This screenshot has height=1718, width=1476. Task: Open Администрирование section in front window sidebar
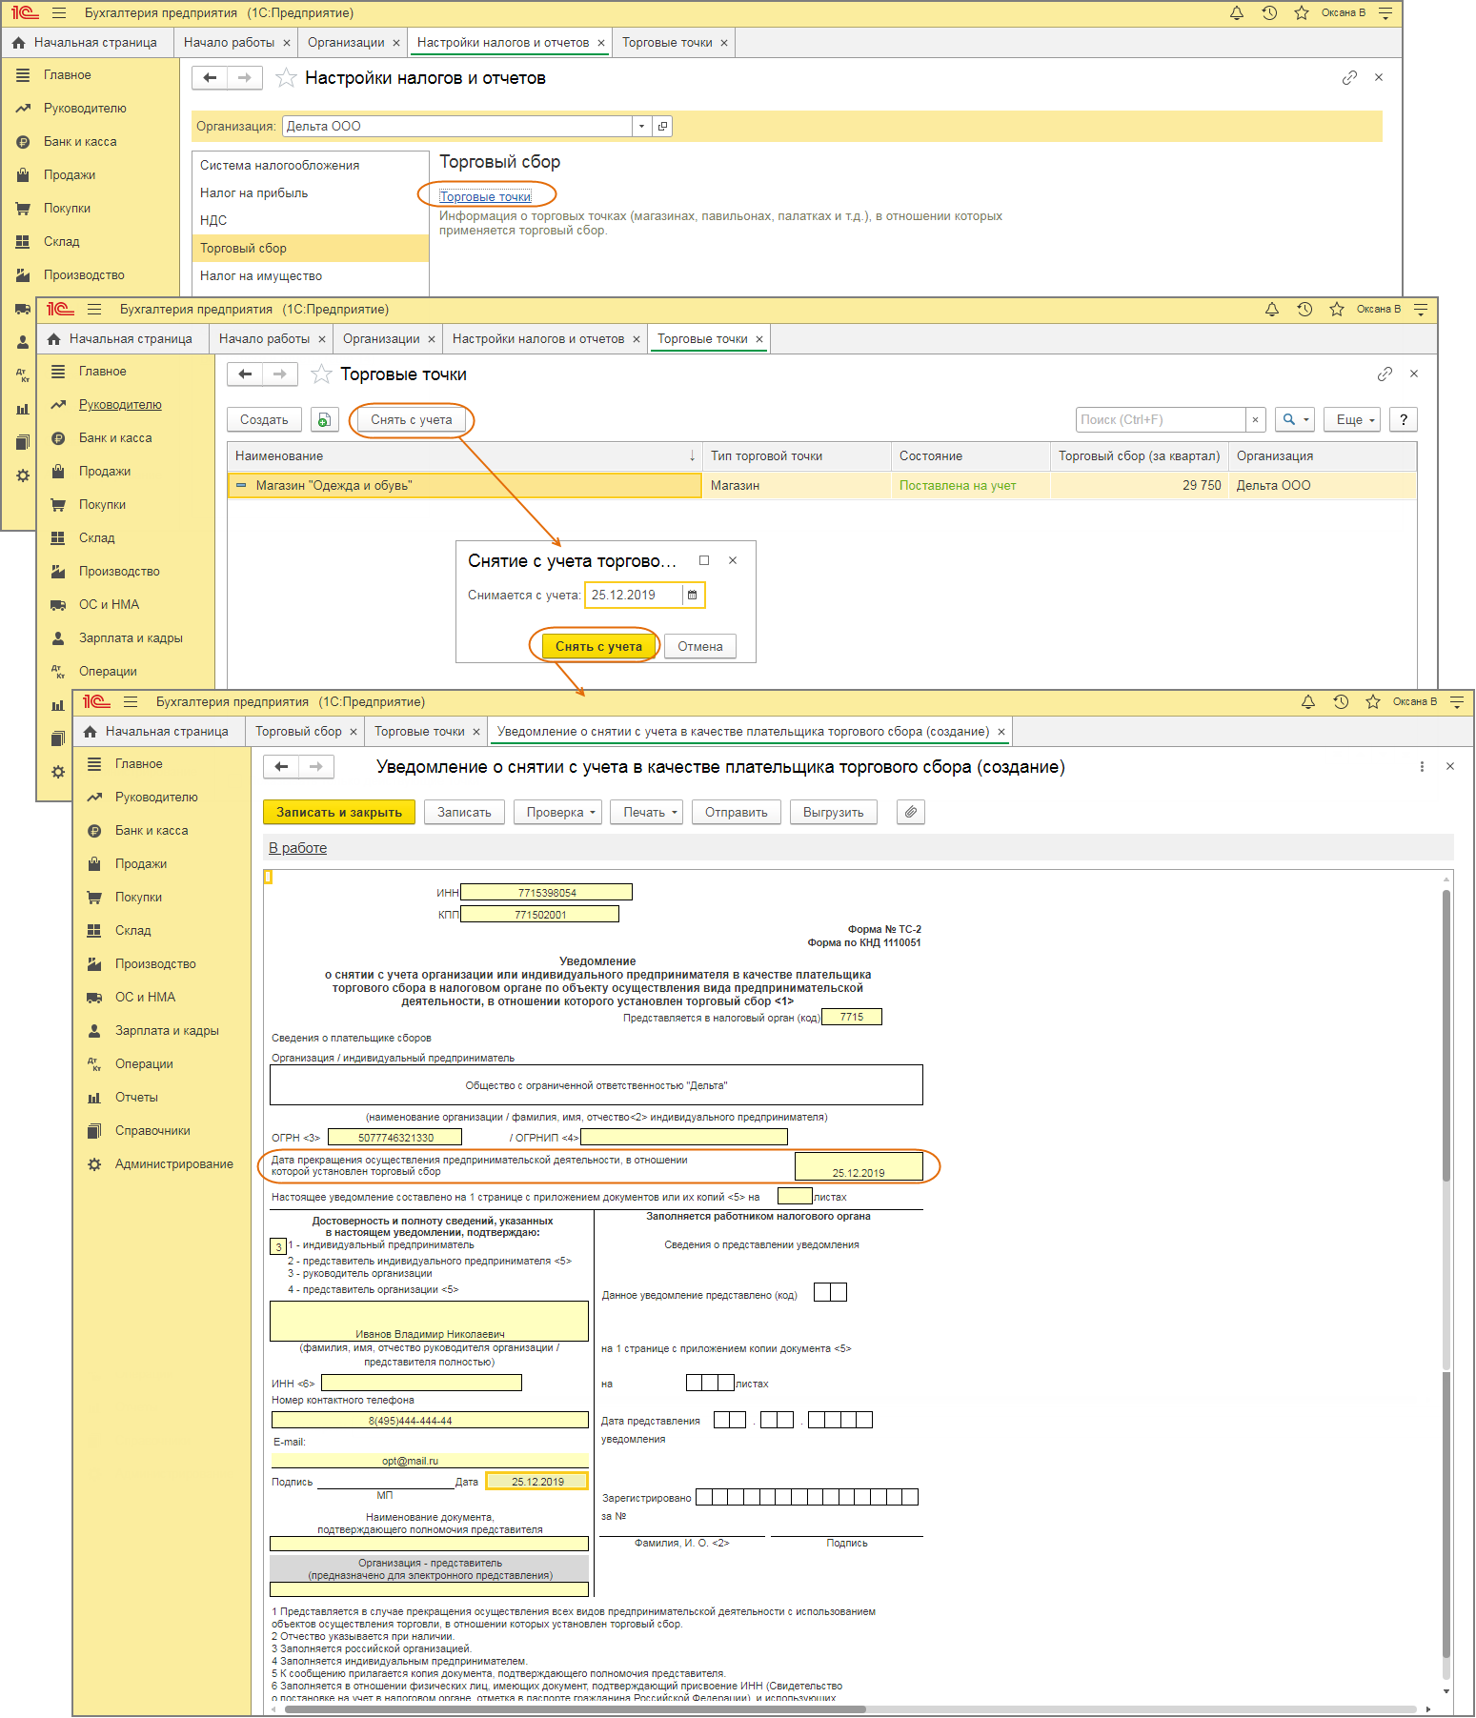pyautogui.click(x=174, y=1163)
